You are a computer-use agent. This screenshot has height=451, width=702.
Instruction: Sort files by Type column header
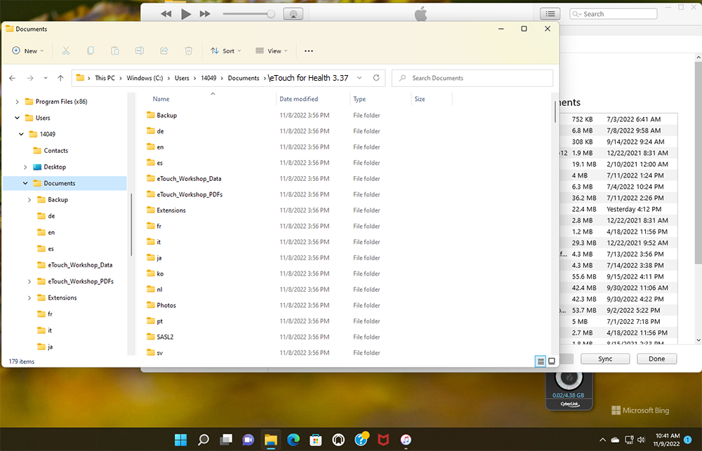point(359,99)
